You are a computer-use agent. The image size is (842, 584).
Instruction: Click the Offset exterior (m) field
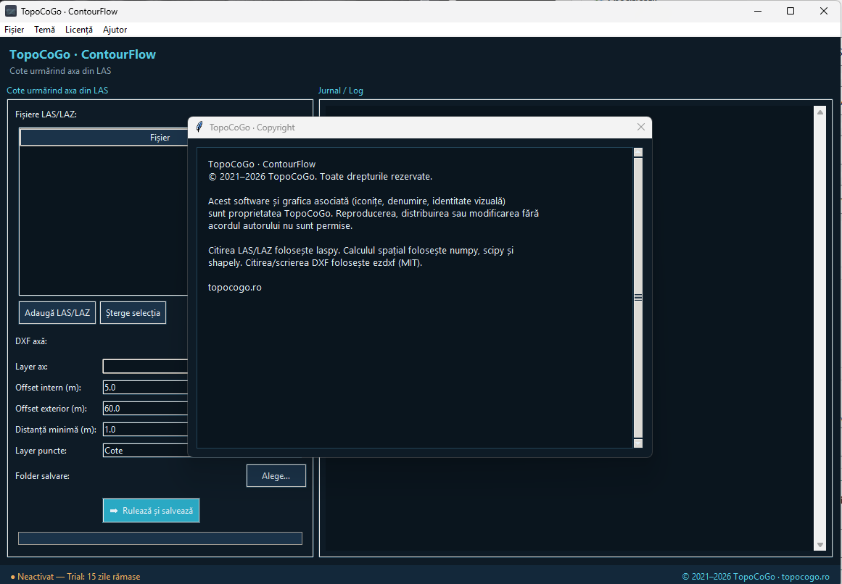click(145, 408)
